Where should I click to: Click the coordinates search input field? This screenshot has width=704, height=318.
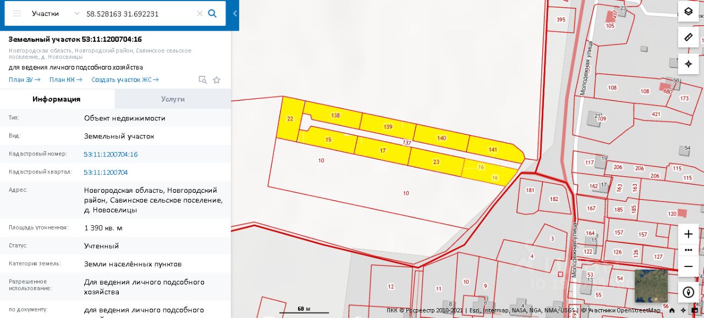tap(139, 14)
